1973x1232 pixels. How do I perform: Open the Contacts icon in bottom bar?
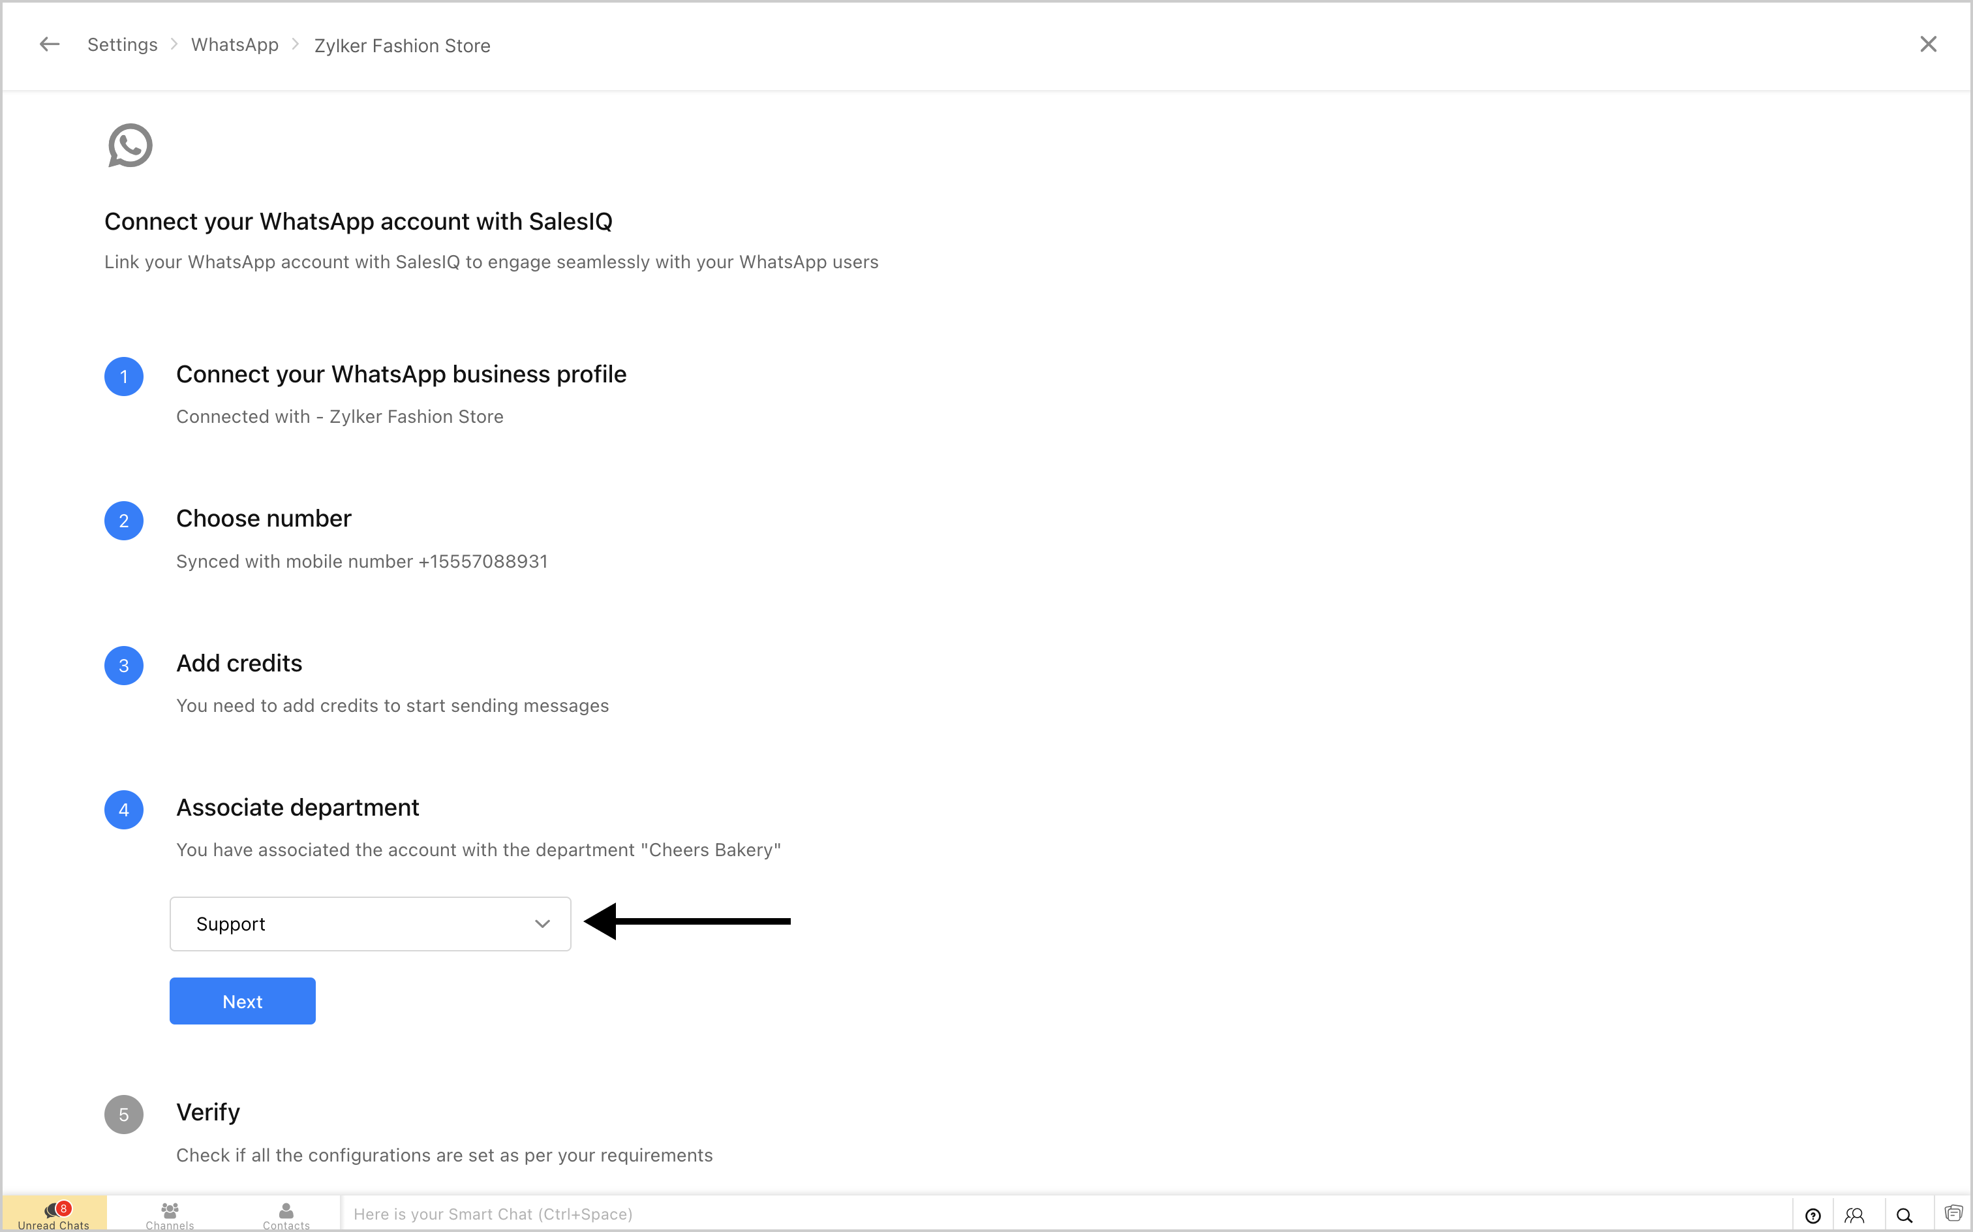pyautogui.click(x=286, y=1214)
